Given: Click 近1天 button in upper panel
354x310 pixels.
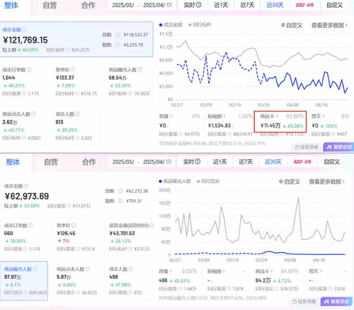Looking at the screenshot, I should tap(221, 5).
